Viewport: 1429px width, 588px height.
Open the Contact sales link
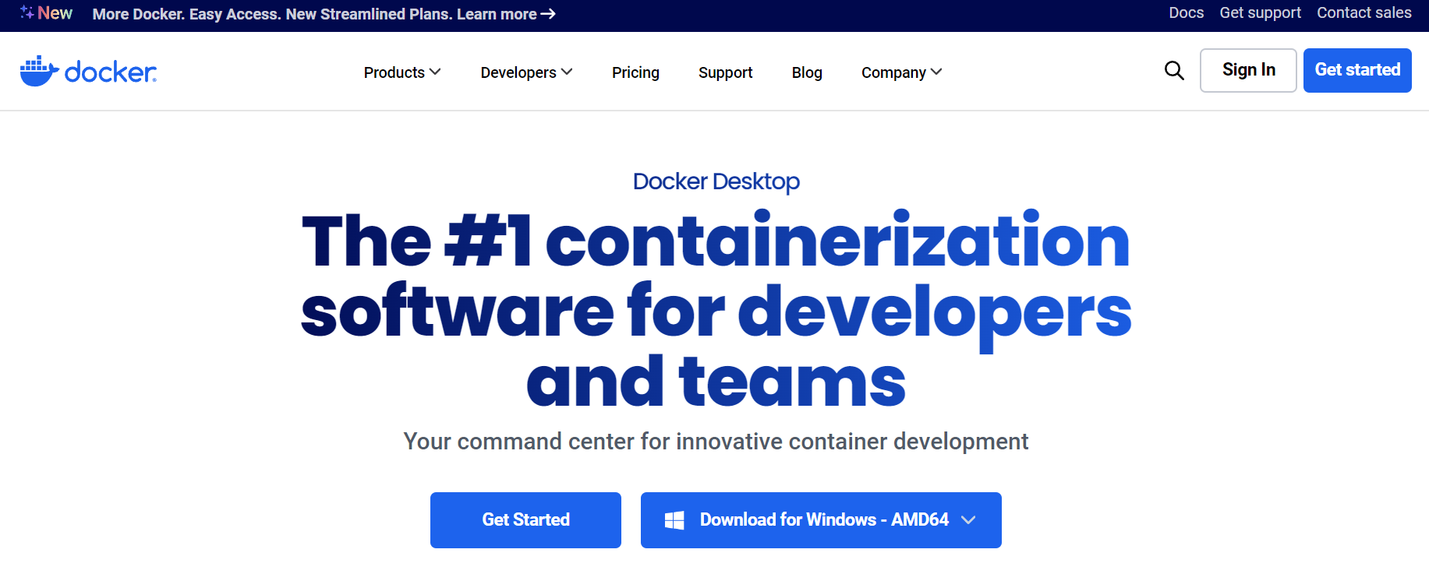pyautogui.click(x=1364, y=12)
